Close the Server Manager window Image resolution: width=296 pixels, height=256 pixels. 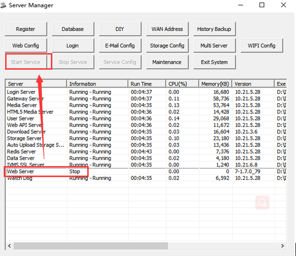pyautogui.click(x=283, y=5)
